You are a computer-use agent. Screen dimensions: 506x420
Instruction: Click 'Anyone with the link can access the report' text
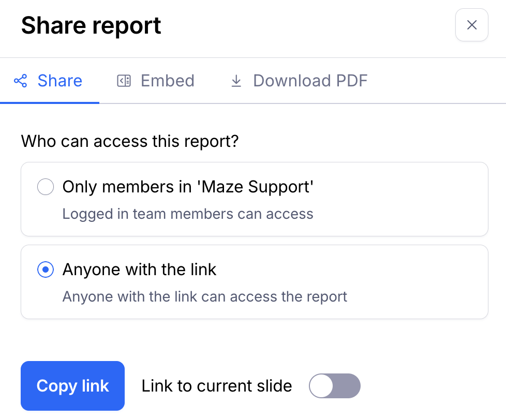click(x=204, y=297)
